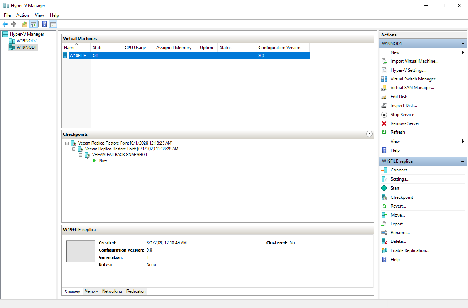This screenshot has width=468, height=308.
Task: Select the Hyper-V Manager root tree node
Action: tap(27, 34)
